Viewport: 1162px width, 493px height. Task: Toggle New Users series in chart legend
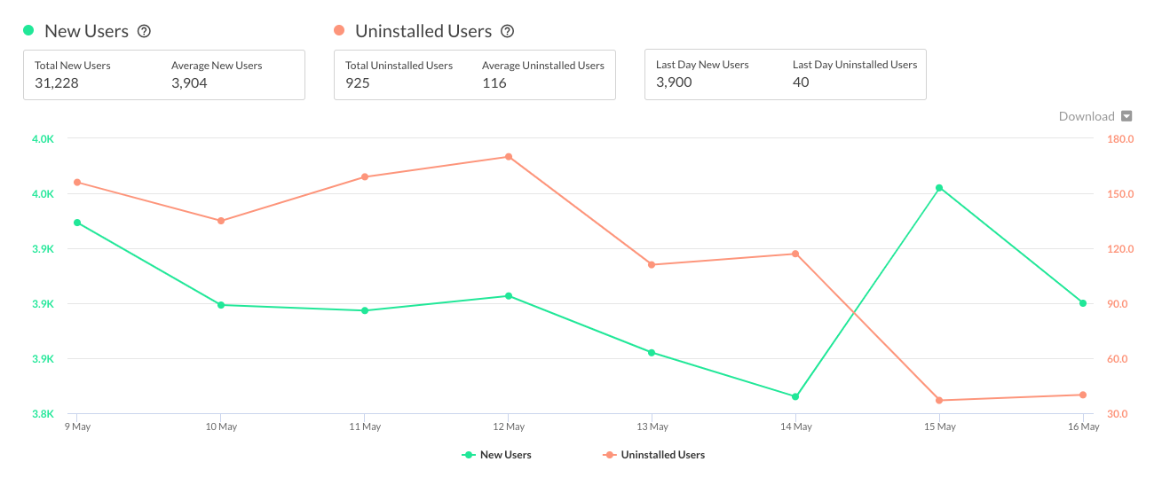(497, 455)
